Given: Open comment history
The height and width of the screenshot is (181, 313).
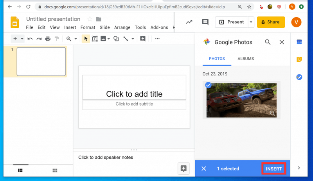Looking at the screenshot, I should (205, 22).
